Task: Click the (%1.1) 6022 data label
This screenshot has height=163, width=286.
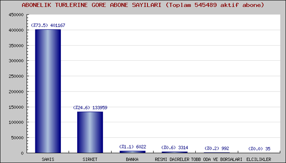Action: coord(133,147)
